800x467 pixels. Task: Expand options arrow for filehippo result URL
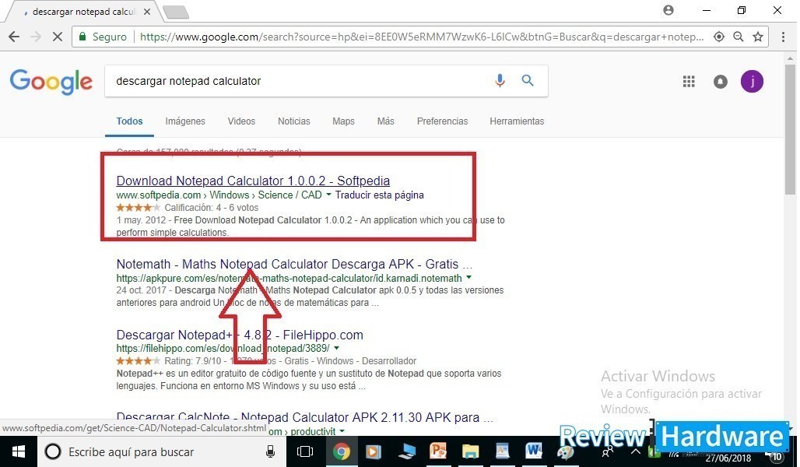[336, 348]
